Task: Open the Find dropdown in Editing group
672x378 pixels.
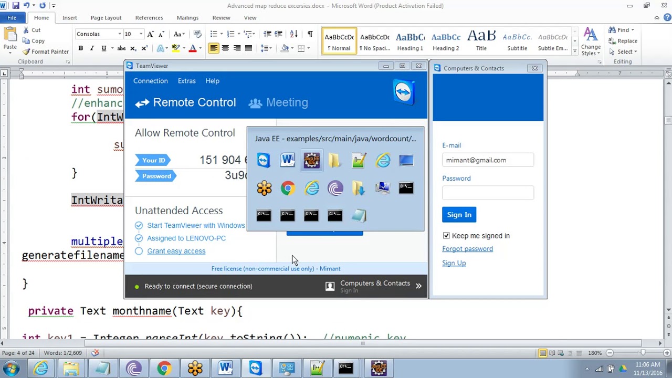Action: point(633,30)
